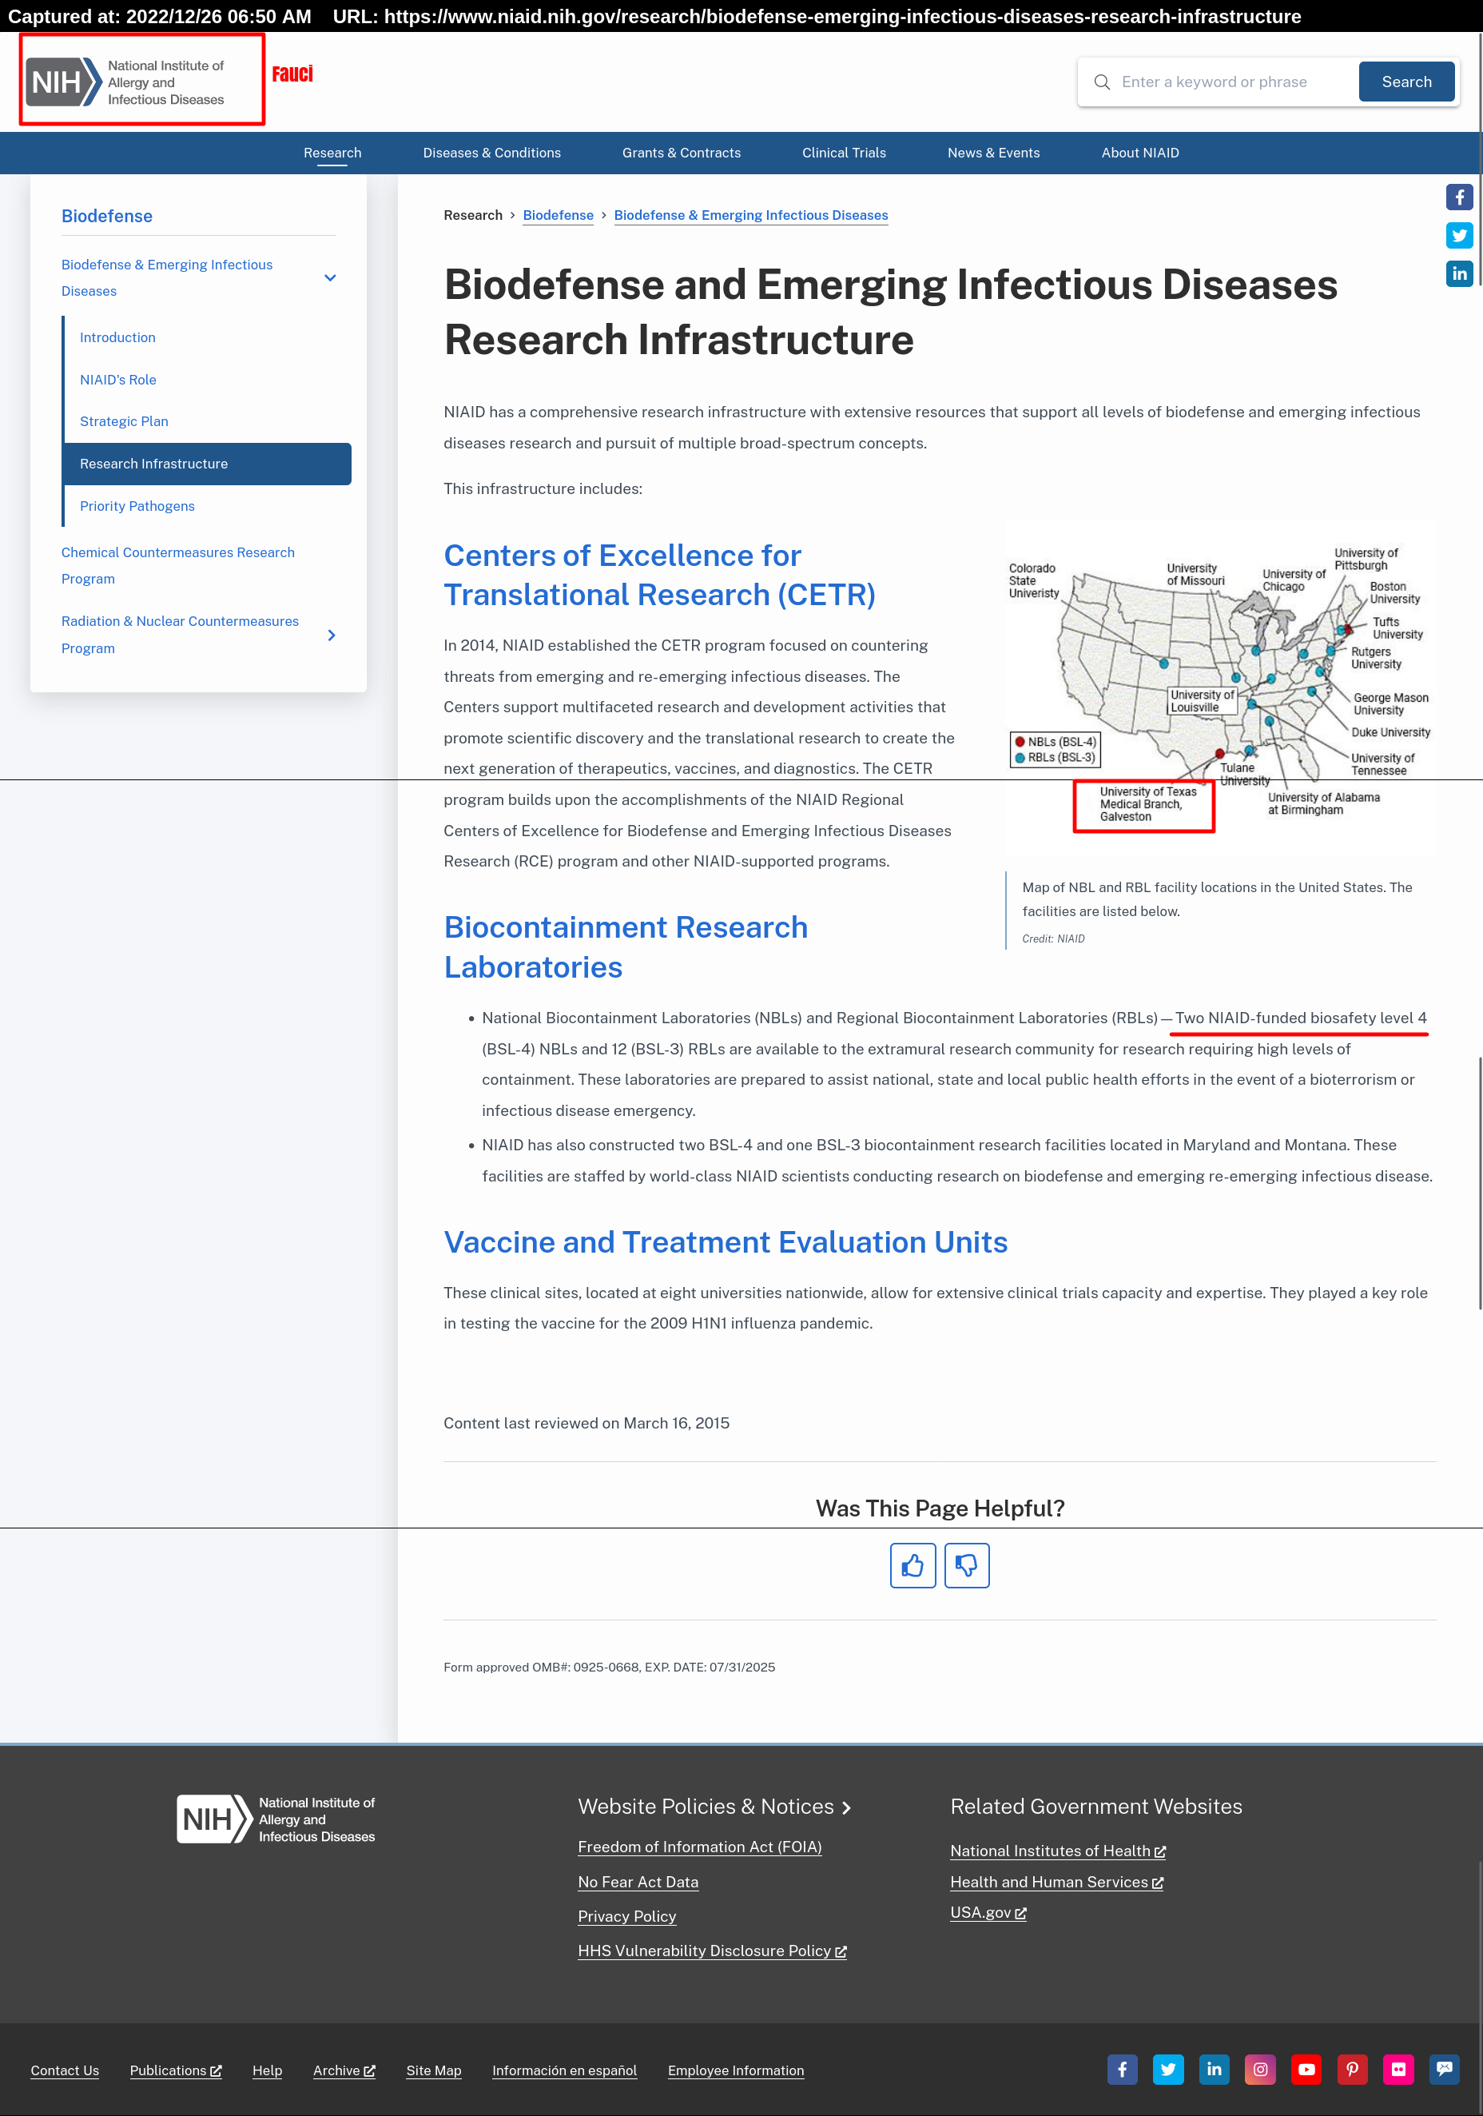1483x2116 pixels.
Task: Open News & Events nav menu
Action: pyautogui.click(x=994, y=153)
